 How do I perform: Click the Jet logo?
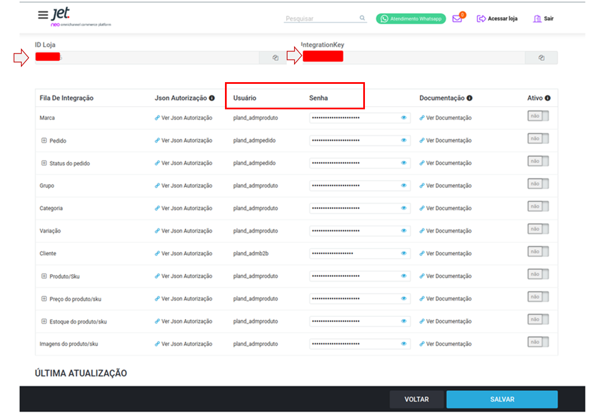click(61, 13)
